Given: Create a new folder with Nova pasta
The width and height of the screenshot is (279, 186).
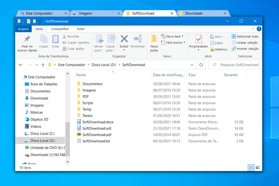Looking at the screenshot, I should pos(154,43).
